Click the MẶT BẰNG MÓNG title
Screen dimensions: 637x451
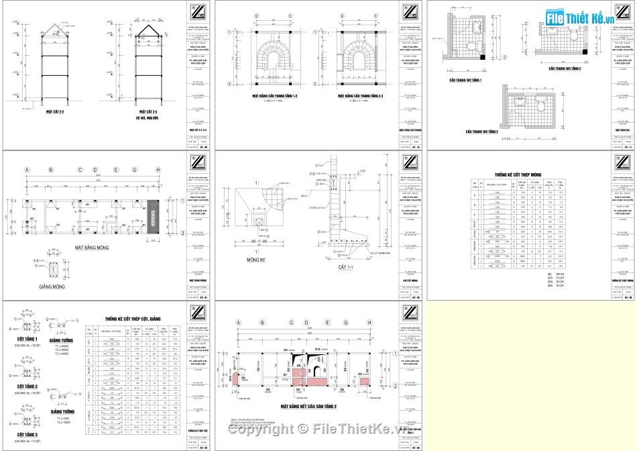(92, 247)
